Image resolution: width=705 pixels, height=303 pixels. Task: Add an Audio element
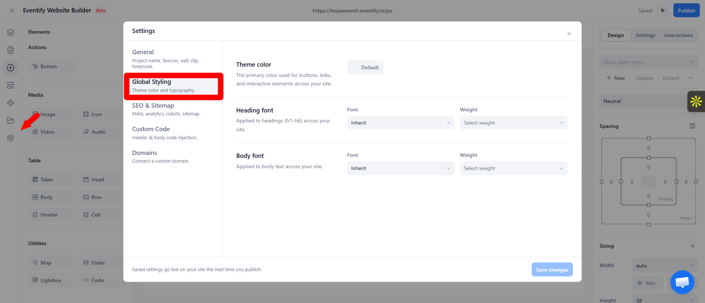point(101,132)
